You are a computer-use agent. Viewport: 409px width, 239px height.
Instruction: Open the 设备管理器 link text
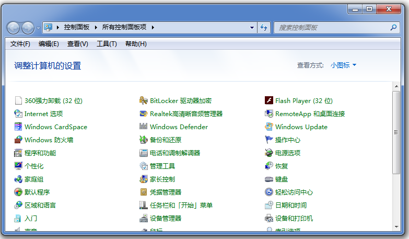[166, 219]
